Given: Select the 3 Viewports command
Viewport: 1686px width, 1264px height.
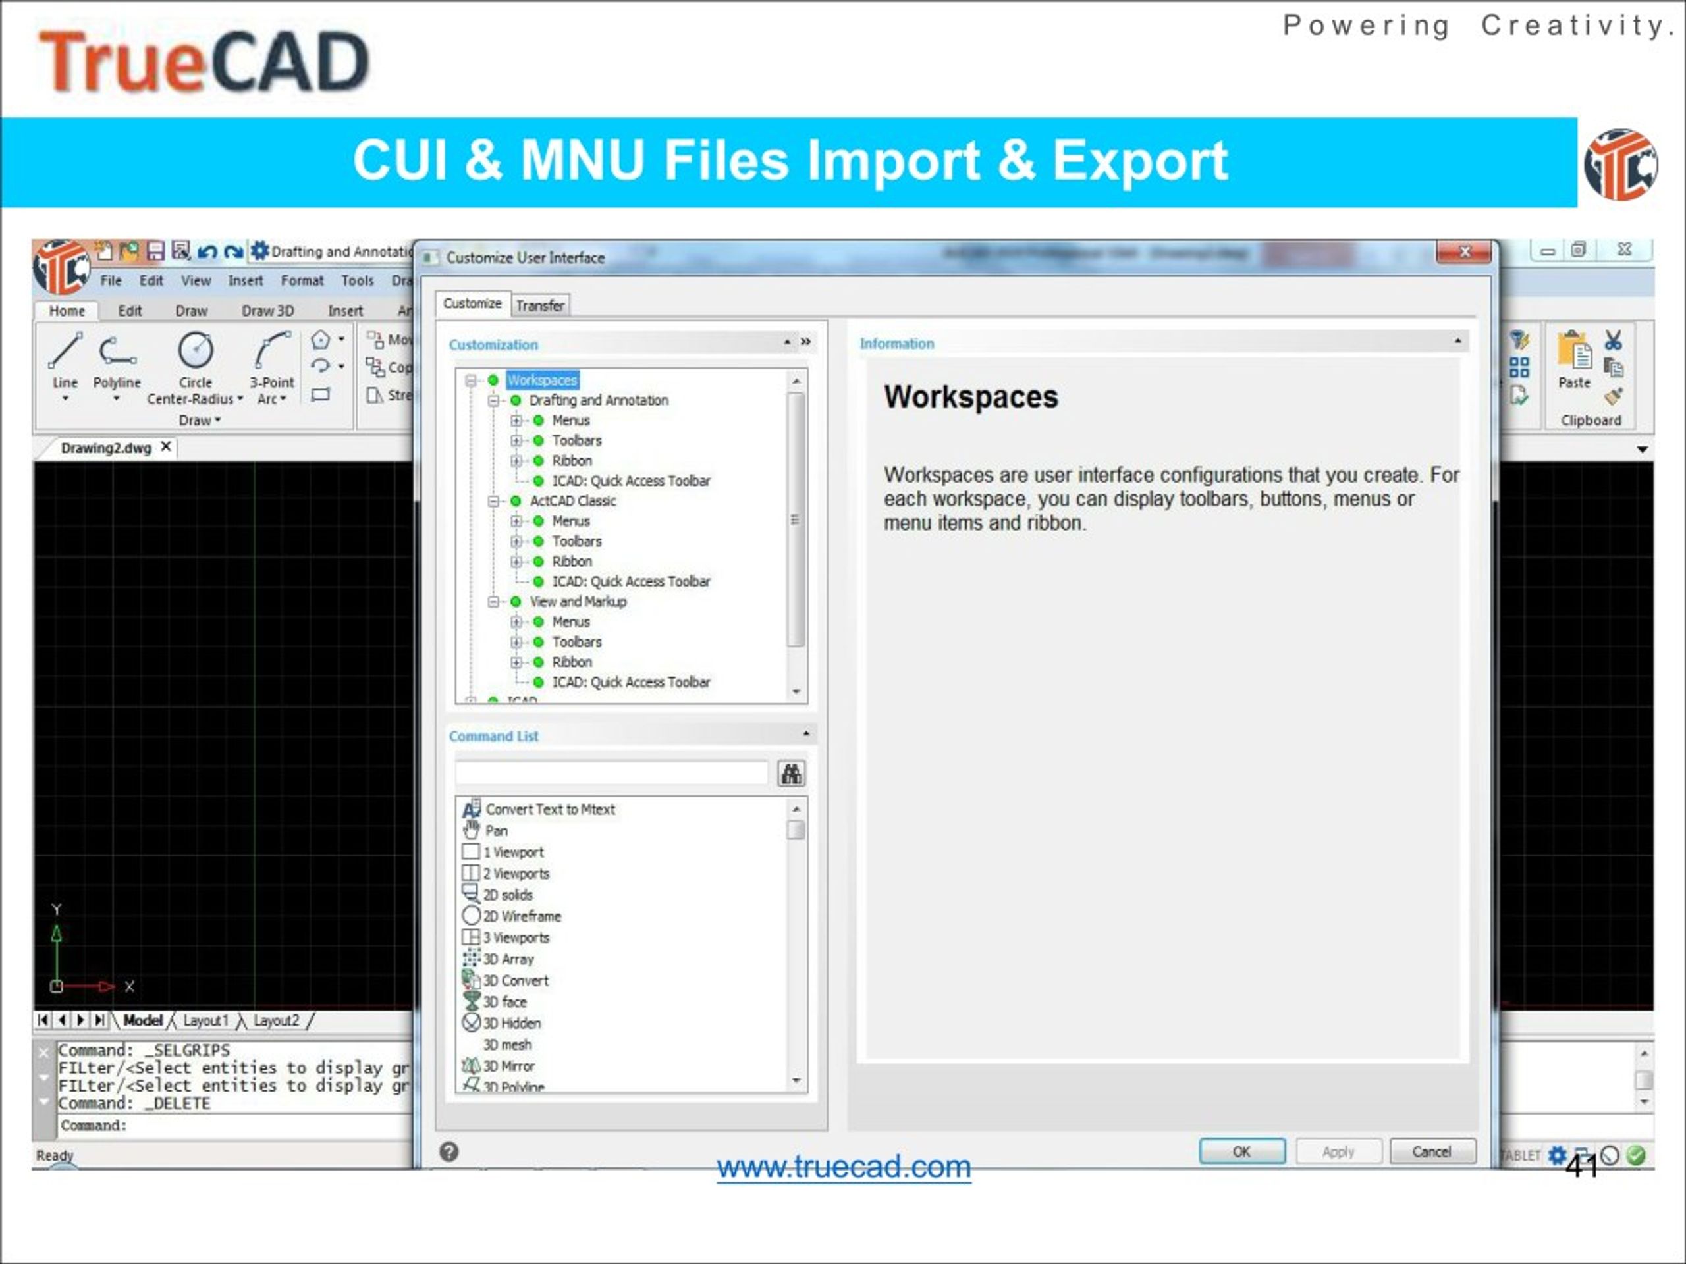Looking at the screenshot, I should (x=506, y=937).
